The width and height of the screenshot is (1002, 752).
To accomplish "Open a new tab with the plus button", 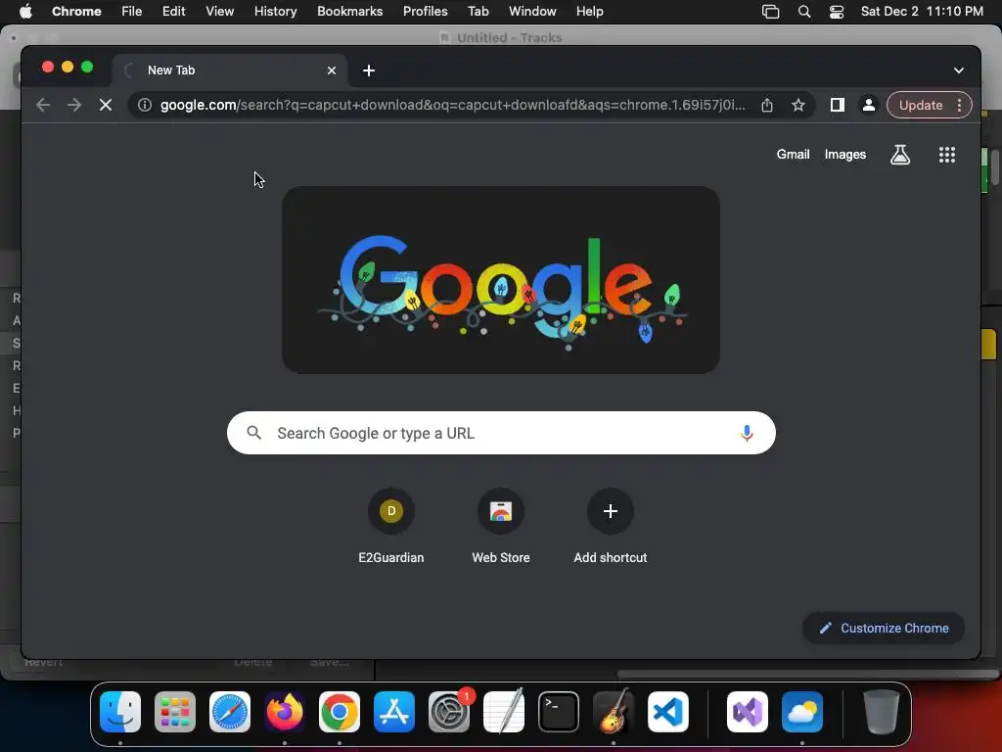I will click(x=369, y=70).
